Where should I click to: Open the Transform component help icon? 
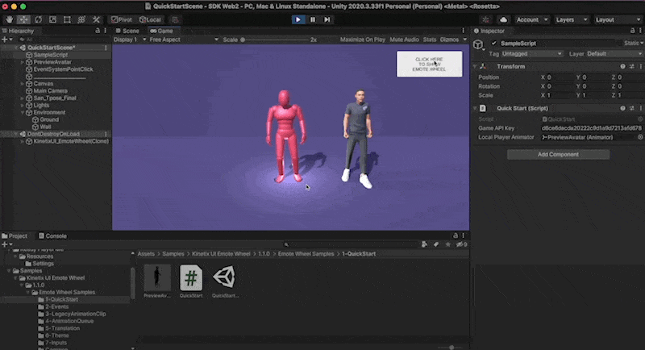[622, 66]
